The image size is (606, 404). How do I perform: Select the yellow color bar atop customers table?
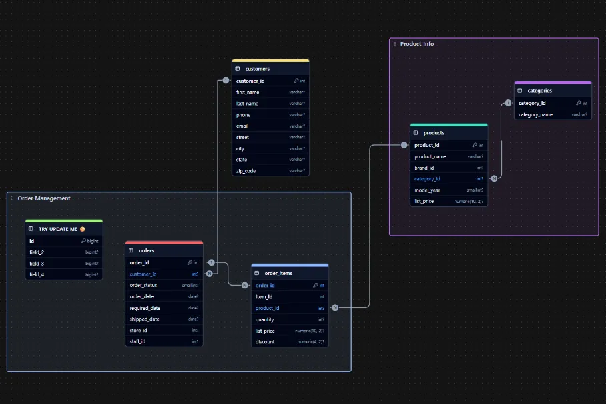tap(270, 61)
